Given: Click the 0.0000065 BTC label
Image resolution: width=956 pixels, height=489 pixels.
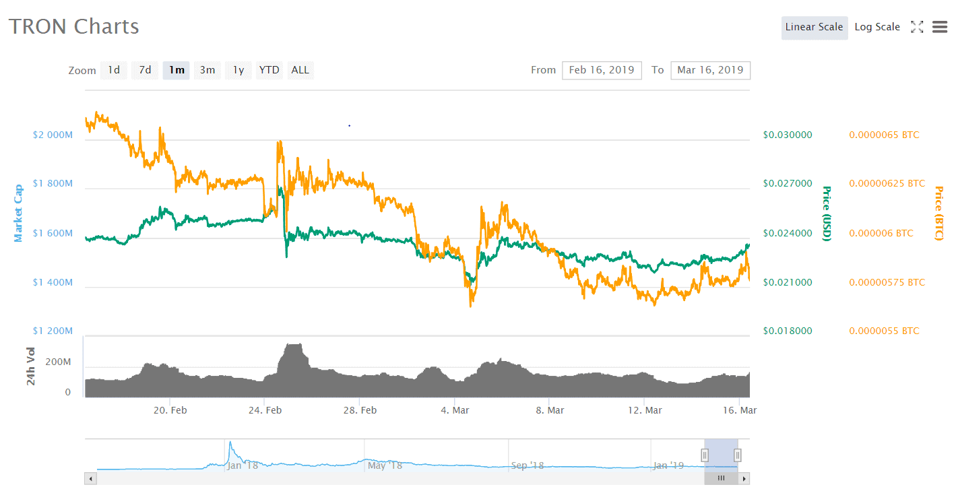Looking at the screenshot, I should point(884,135).
